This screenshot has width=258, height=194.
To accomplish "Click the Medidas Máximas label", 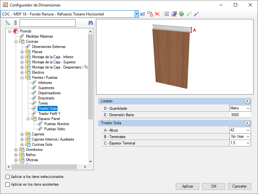I will click(40, 36).
